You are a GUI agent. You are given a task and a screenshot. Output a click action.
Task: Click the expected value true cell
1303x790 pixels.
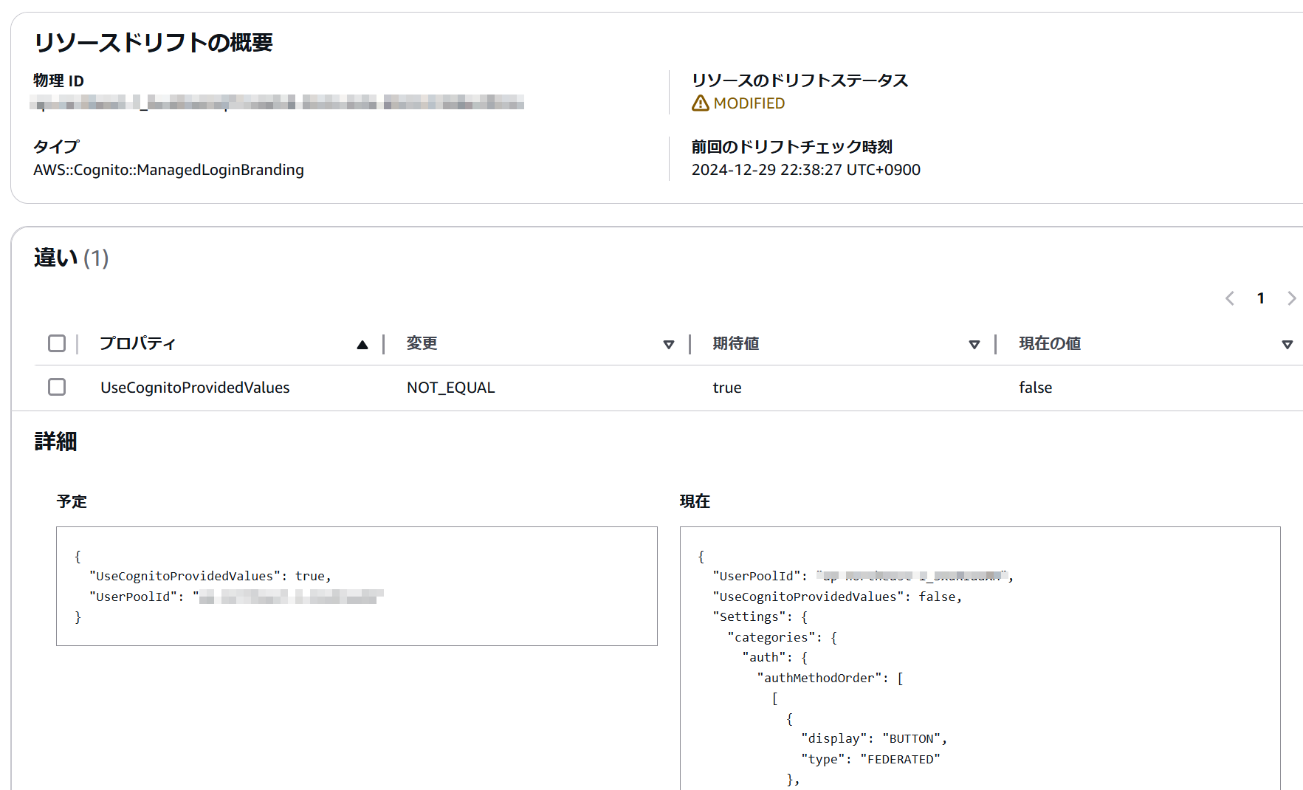[x=727, y=387]
